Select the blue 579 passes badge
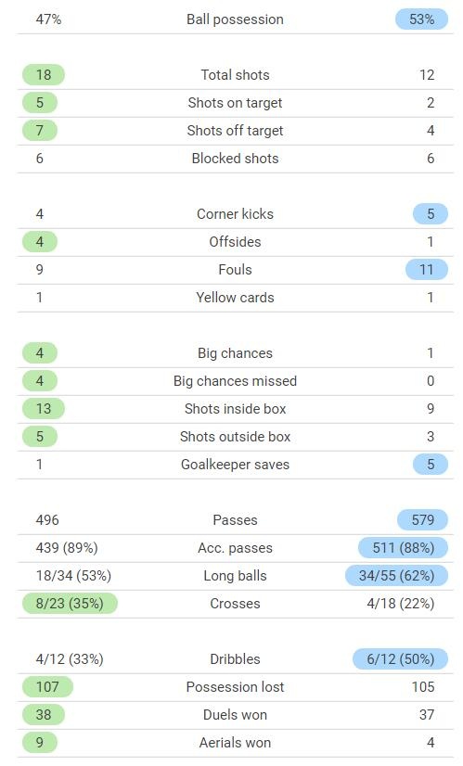 click(x=423, y=520)
